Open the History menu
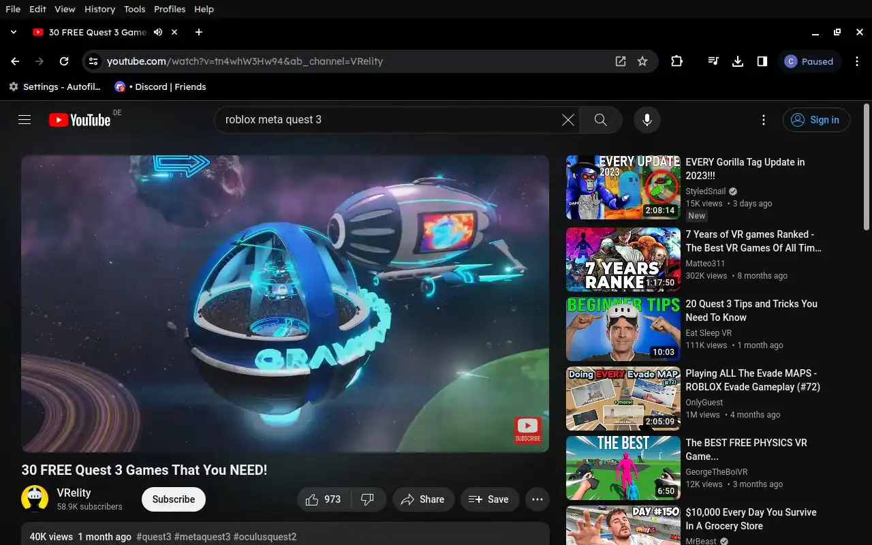The height and width of the screenshot is (545, 872). (x=100, y=9)
